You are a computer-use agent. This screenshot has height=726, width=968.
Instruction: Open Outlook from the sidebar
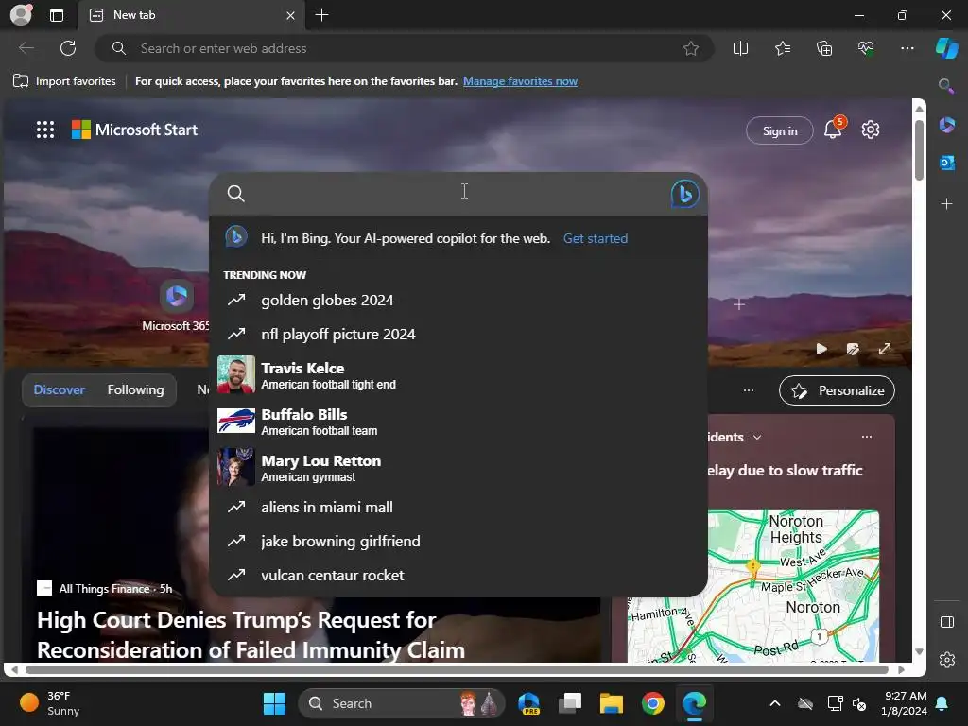(946, 163)
